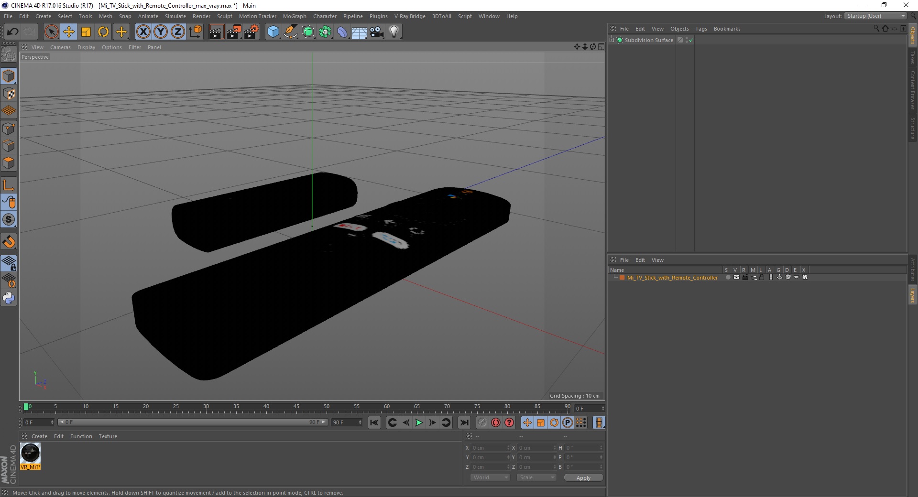The width and height of the screenshot is (918, 497).
Task: Go to end of animation
Action: pos(464,422)
